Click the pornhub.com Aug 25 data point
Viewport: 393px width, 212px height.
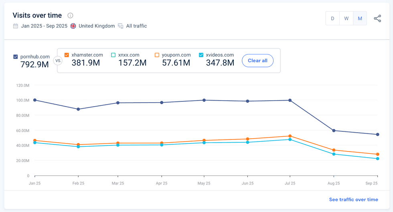coord(334,131)
